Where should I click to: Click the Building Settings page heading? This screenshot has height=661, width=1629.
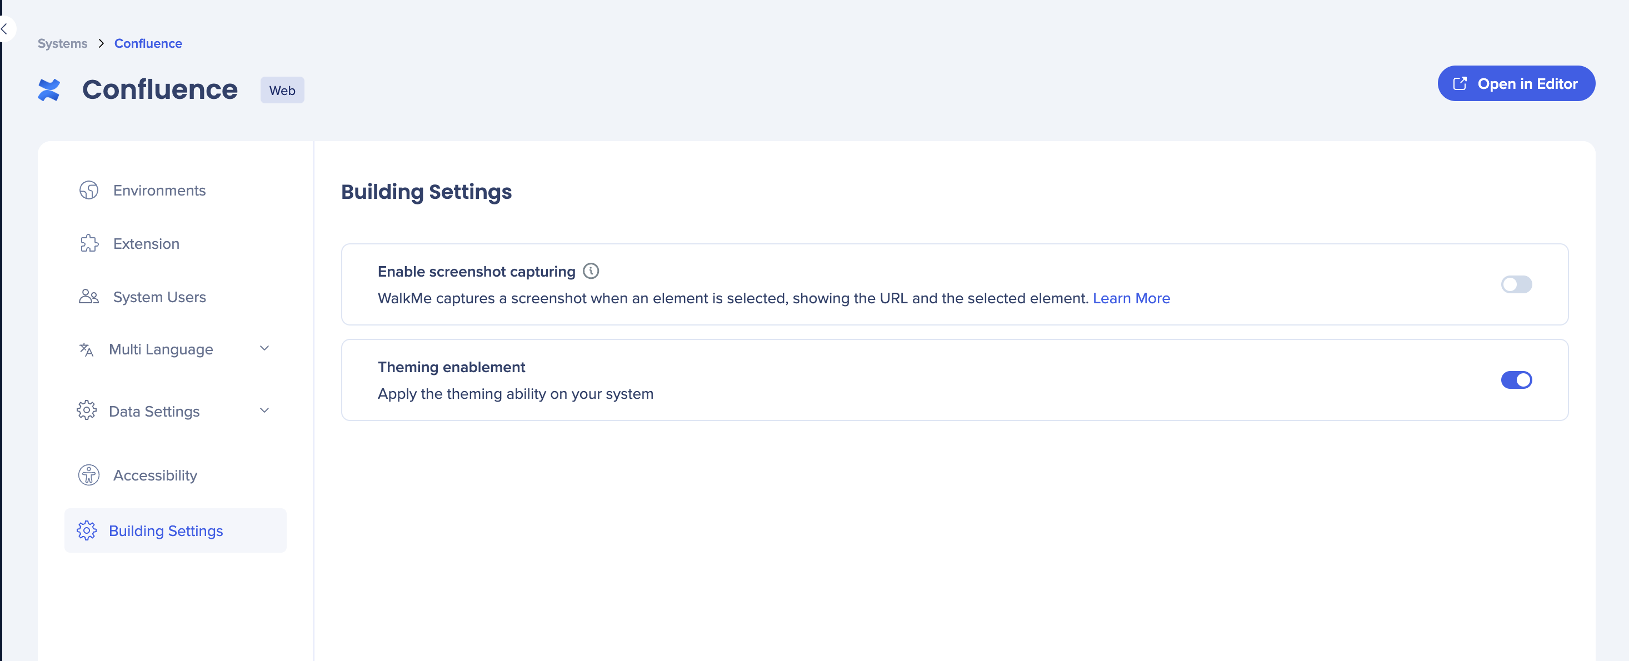(426, 192)
